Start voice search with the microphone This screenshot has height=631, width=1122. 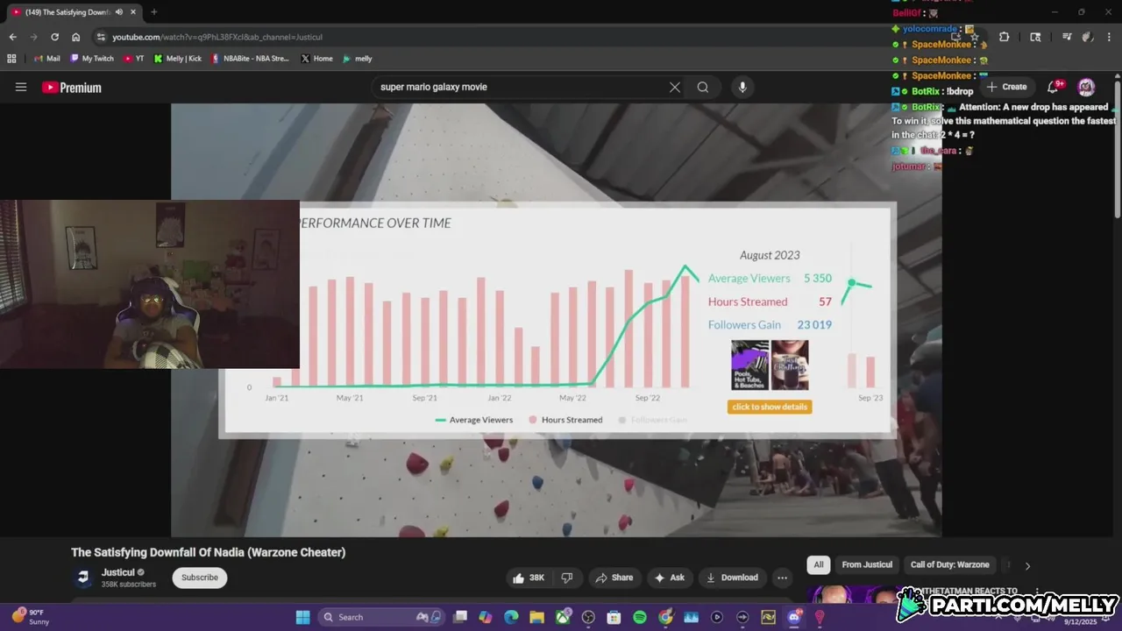pyautogui.click(x=742, y=87)
